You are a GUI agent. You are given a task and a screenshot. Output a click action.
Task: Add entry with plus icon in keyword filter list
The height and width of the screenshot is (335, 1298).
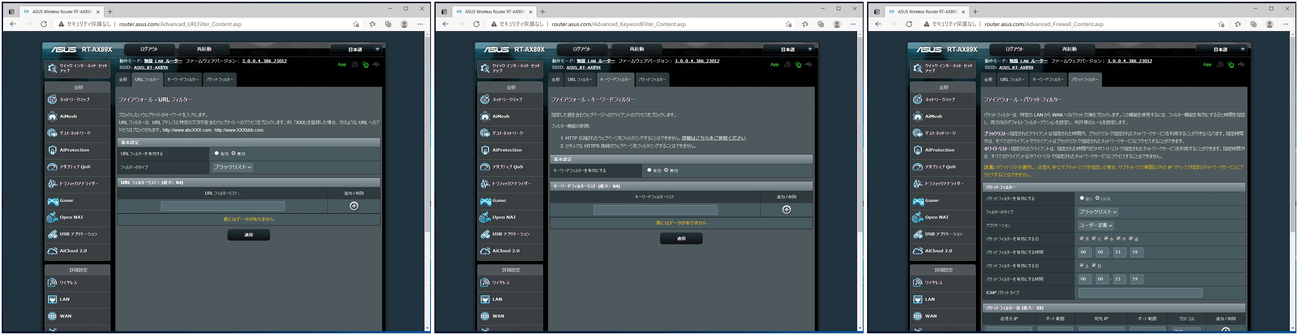pyautogui.click(x=787, y=210)
